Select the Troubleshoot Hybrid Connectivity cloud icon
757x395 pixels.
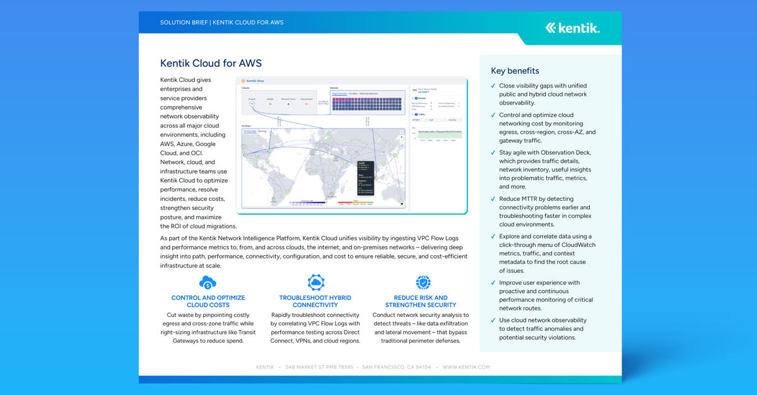315,282
